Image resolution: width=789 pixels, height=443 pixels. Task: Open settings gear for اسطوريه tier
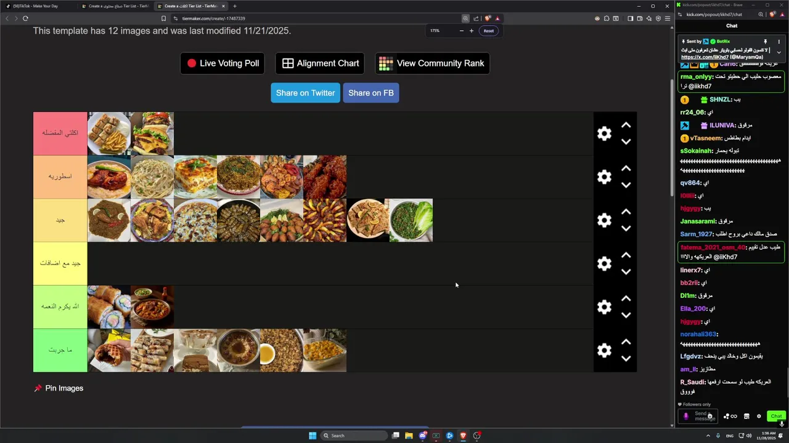[604, 177]
